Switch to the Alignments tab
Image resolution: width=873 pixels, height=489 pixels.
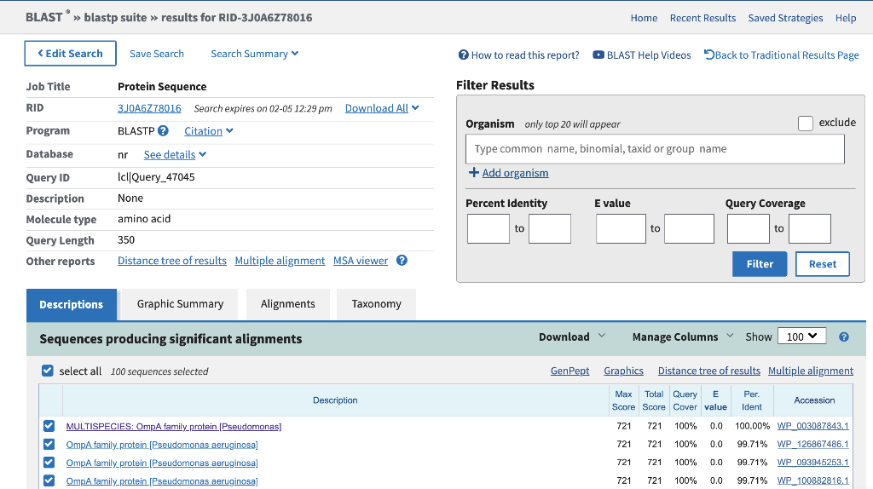[x=288, y=304]
